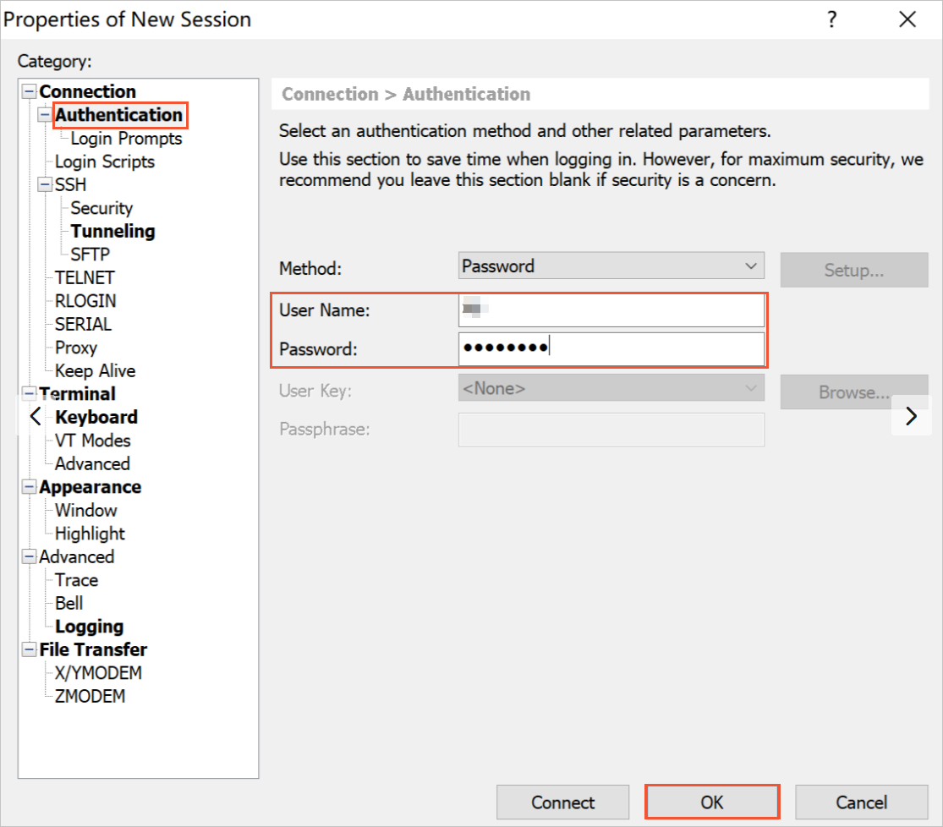The height and width of the screenshot is (827, 943).
Task: Open the Method dropdown
Action: [611, 266]
